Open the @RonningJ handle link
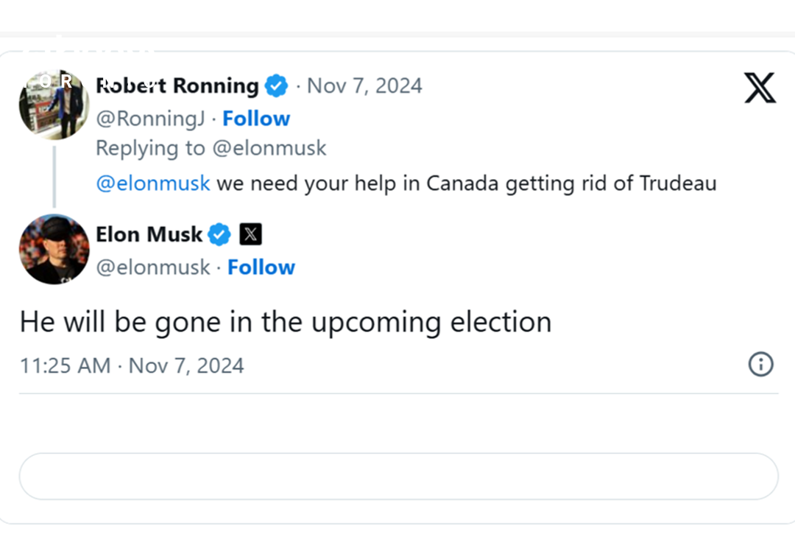Viewport: 795px width, 540px height. (x=150, y=119)
